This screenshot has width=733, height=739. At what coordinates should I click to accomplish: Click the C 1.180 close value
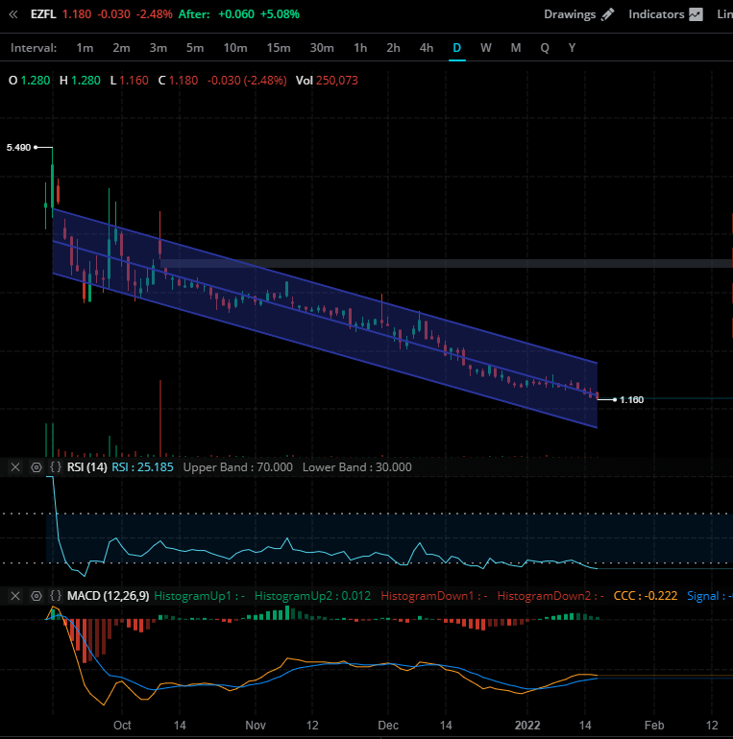tap(178, 81)
